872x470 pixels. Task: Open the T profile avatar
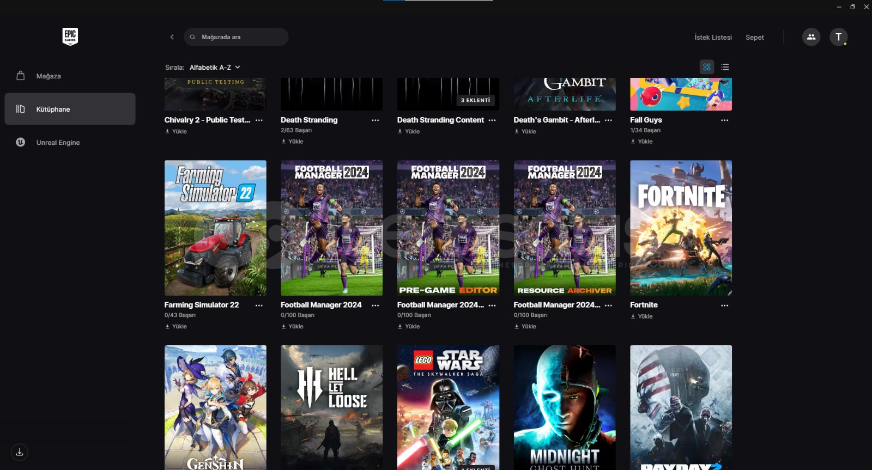coord(839,37)
